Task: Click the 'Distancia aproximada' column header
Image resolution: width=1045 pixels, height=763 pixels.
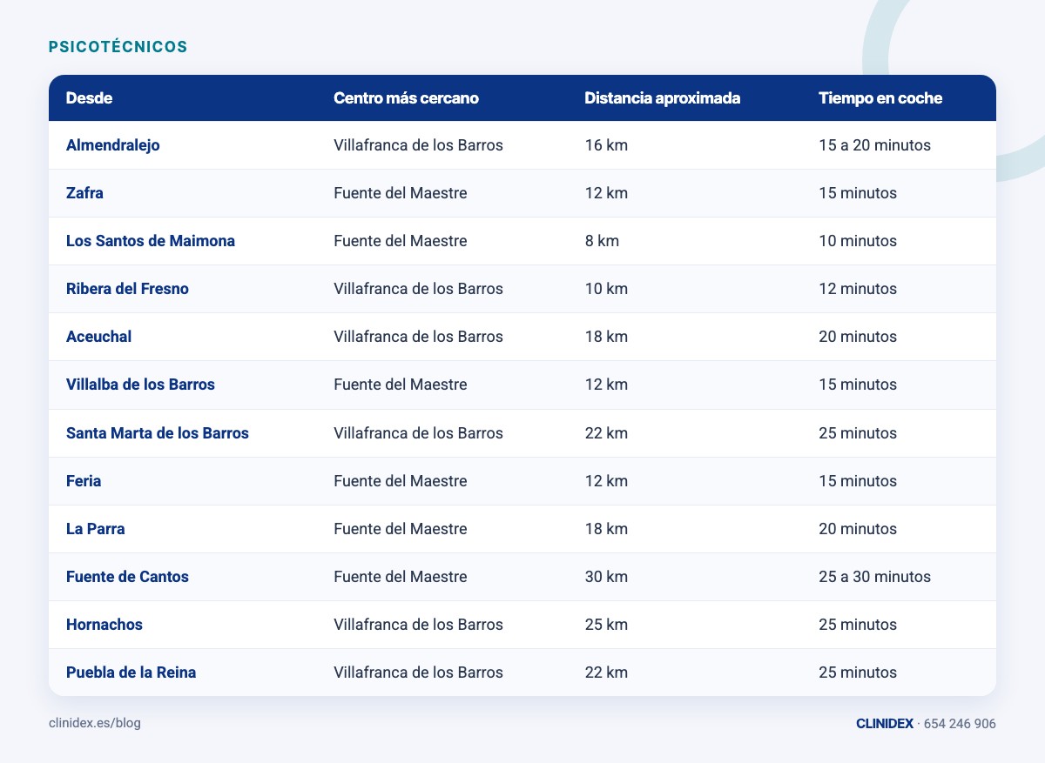Action: pos(662,98)
